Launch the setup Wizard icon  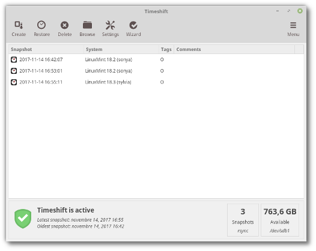pyautogui.click(x=133, y=25)
